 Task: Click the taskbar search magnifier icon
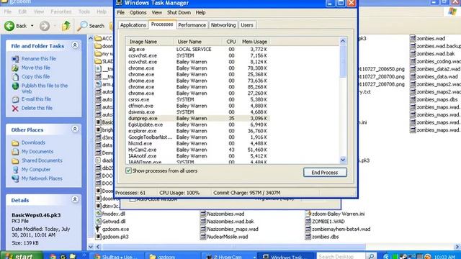point(371,256)
